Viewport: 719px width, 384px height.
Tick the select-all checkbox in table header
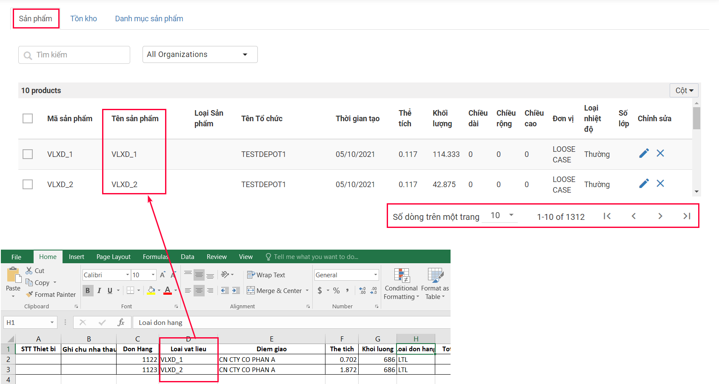pyautogui.click(x=28, y=118)
